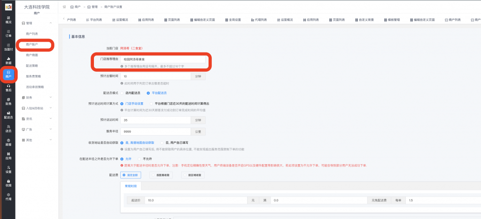The height and width of the screenshot is (219, 481).
Task: Toggle the sidebar collapse icon beside breadcrumb
Action: coord(64,7)
